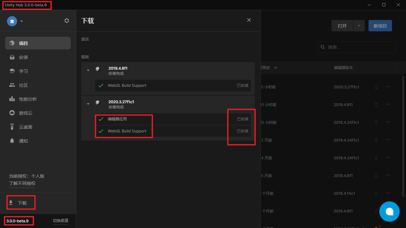406x228 pixels.
Task: Open Unity Hub settings gear
Action: click(x=67, y=20)
